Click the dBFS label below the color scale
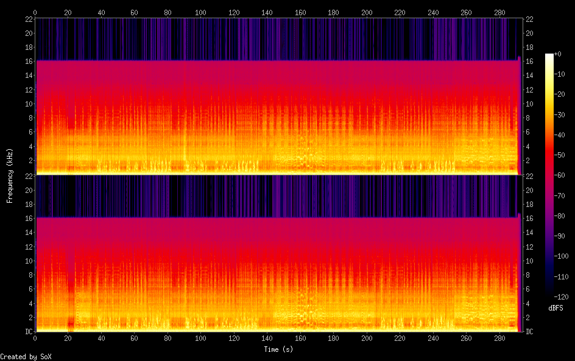Image resolution: width=575 pixels, height=361 pixels. tap(556, 309)
